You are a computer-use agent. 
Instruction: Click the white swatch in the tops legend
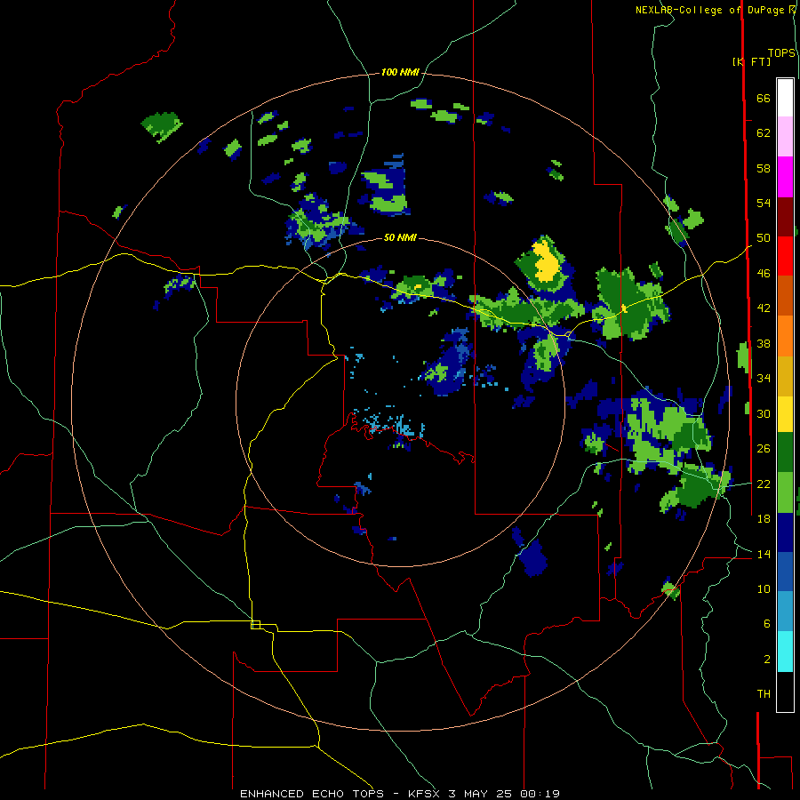[785, 98]
